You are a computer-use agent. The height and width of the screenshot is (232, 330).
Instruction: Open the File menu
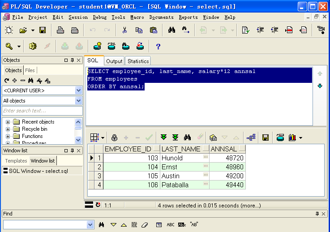pos(17,17)
